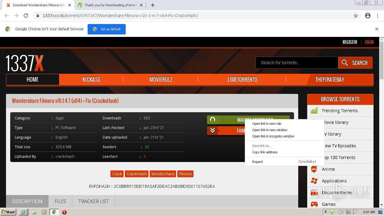Reload the current page
The image size is (384, 216).
click(x=26, y=16)
